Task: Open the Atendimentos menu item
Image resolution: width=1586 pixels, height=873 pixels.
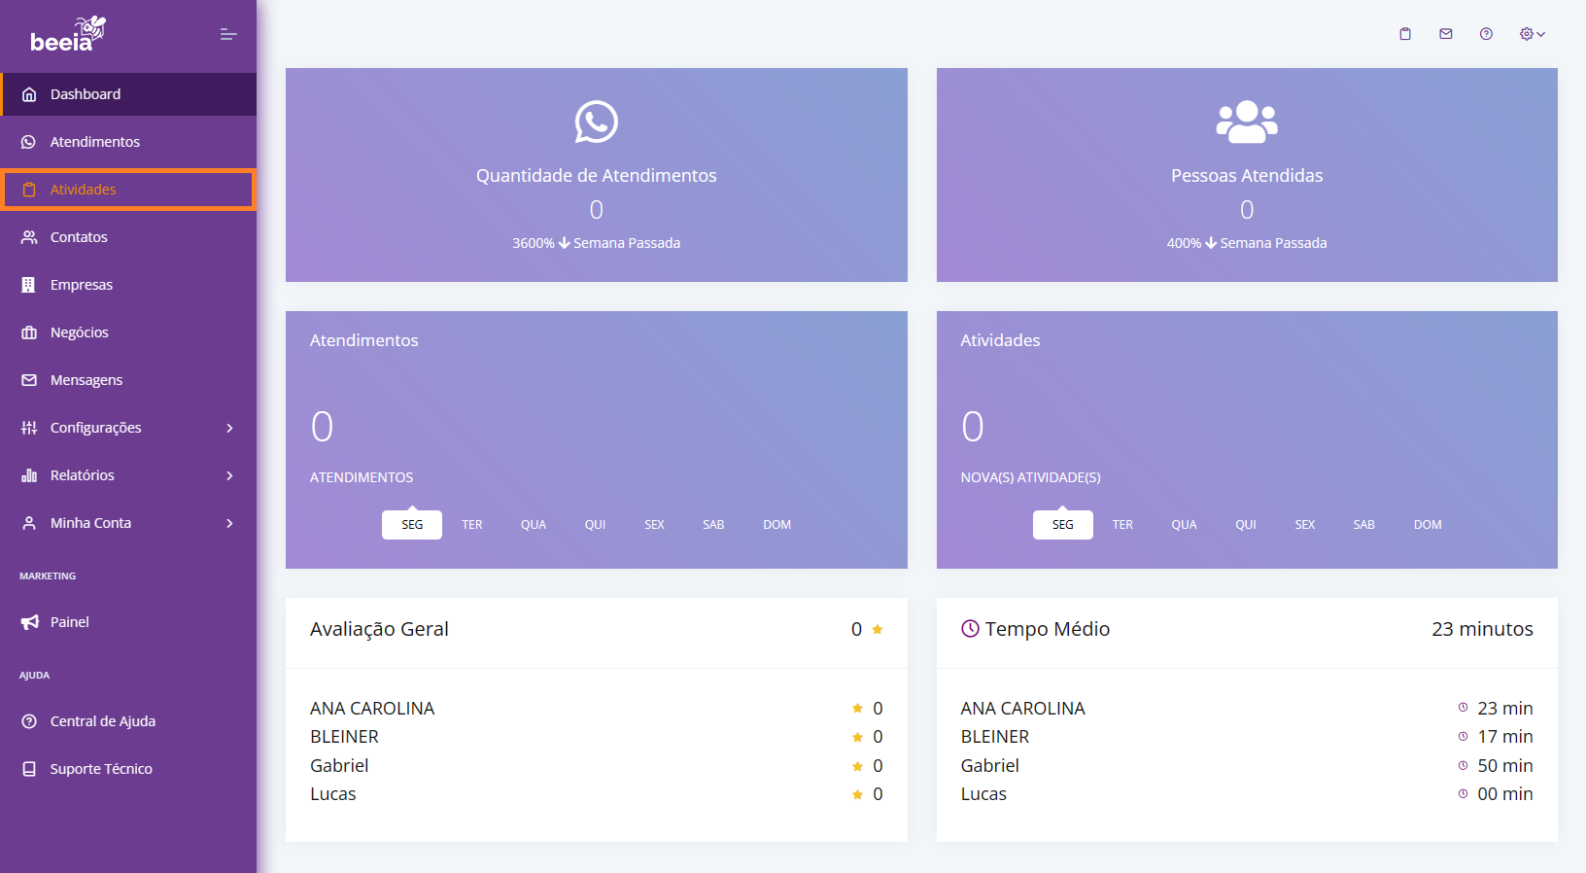Action: [128, 142]
